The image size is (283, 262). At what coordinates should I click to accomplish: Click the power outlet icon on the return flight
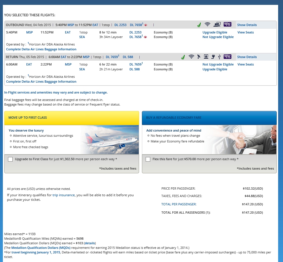[x=213, y=57]
